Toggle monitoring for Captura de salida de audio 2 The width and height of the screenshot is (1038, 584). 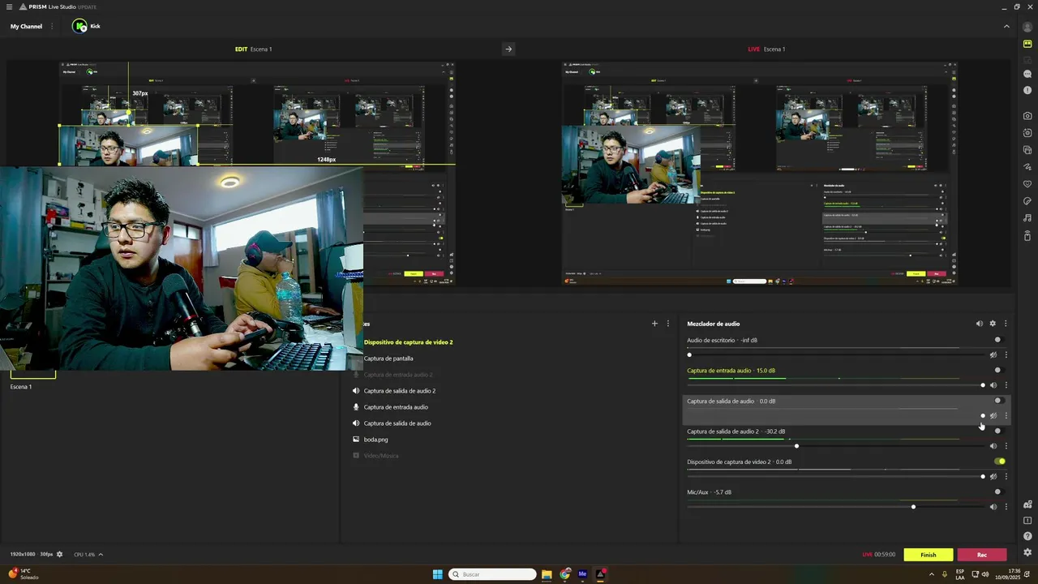click(x=999, y=431)
